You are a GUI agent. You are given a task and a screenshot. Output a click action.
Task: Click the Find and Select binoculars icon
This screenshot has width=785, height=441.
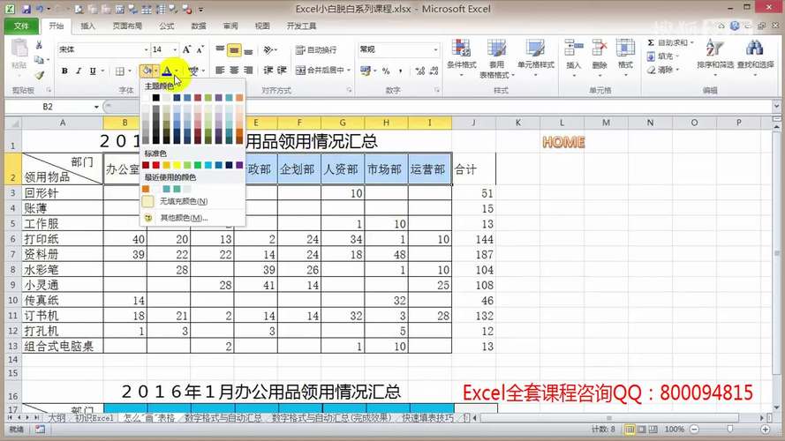pyautogui.click(x=754, y=48)
